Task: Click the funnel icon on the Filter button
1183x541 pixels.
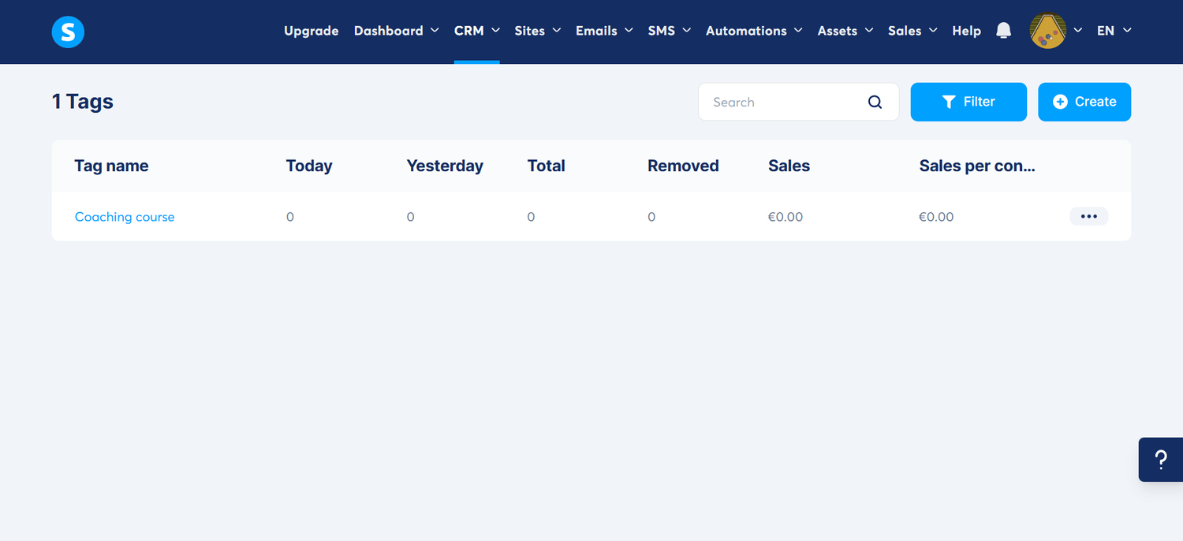Action: point(949,102)
